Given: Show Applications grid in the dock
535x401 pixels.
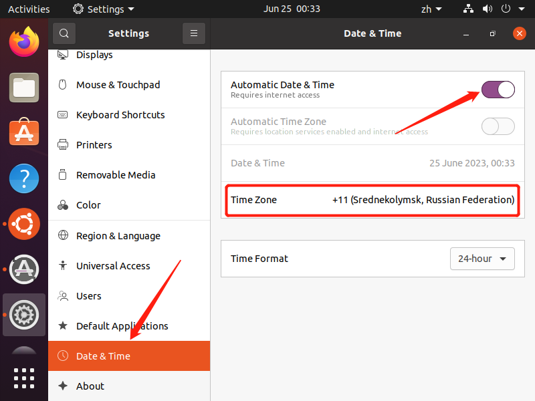Looking at the screenshot, I should pyautogui.click(x=24, y=378).
